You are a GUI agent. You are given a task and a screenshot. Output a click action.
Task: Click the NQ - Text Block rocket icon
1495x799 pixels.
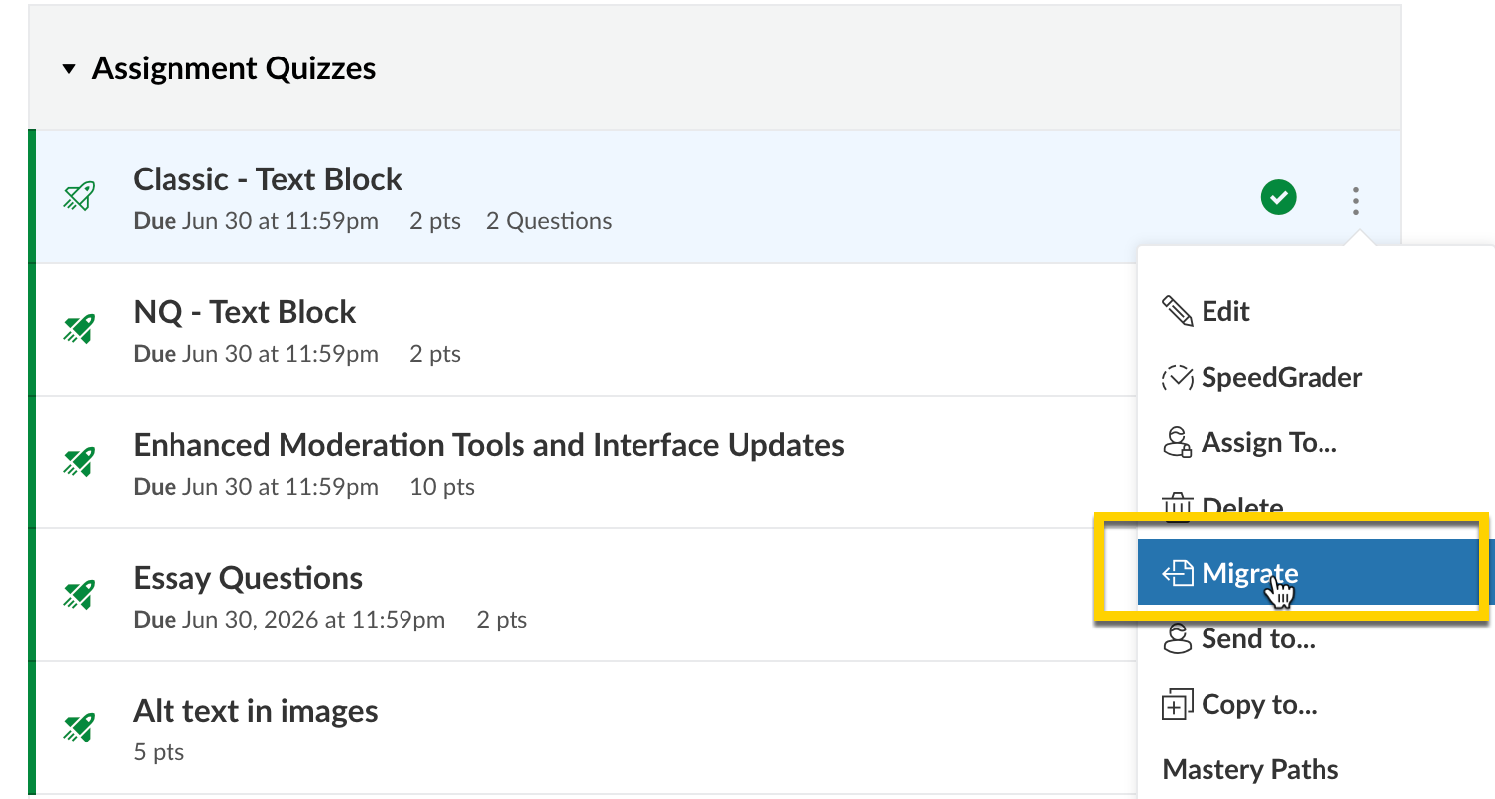coord(79,329)
